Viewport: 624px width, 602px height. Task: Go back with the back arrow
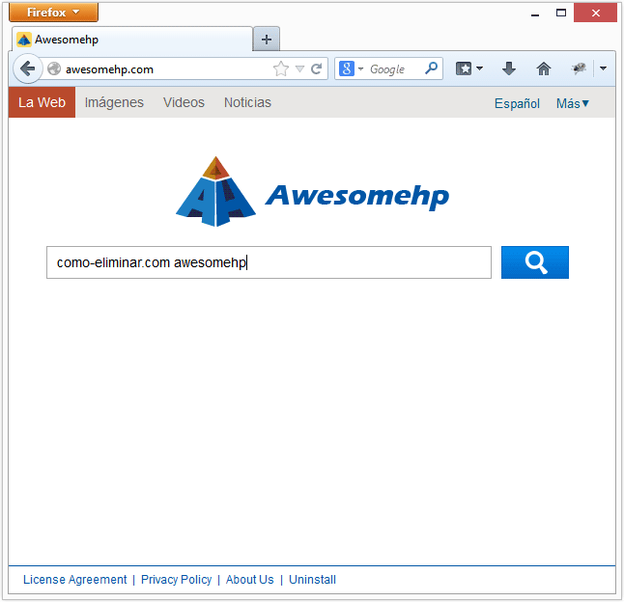coord(27,68)
